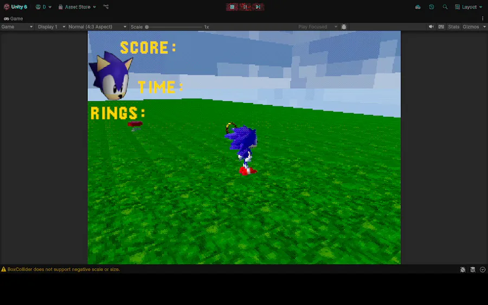Stop play mode with the play button

click(x=232, y=7)
